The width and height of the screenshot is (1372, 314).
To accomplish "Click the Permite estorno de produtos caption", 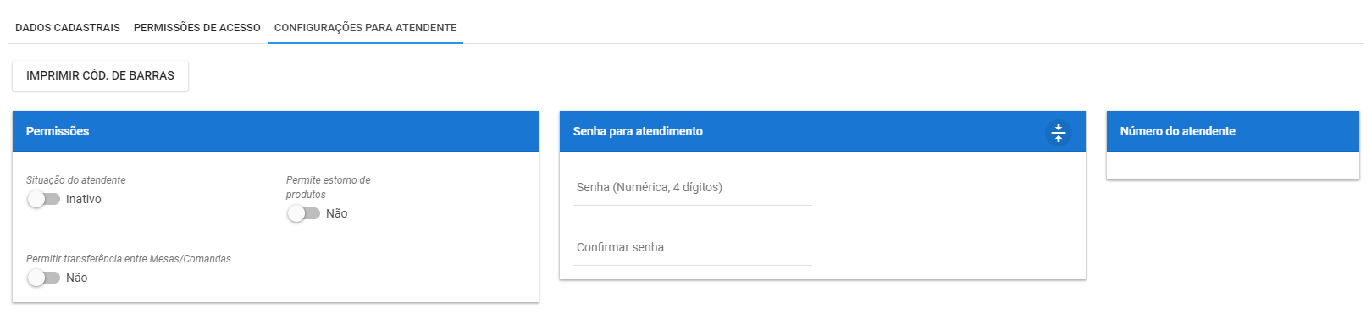I will (329, 187).
